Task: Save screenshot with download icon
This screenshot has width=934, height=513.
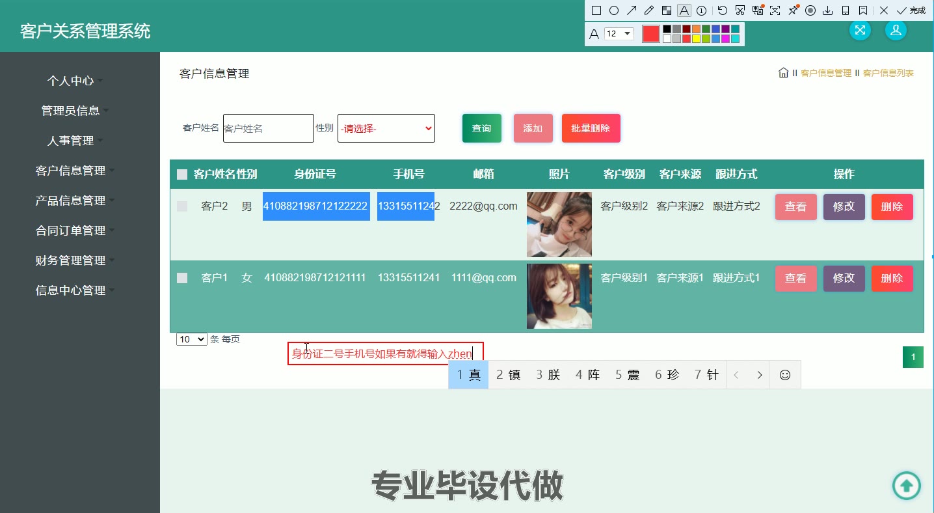Action: tap(828, 10)
